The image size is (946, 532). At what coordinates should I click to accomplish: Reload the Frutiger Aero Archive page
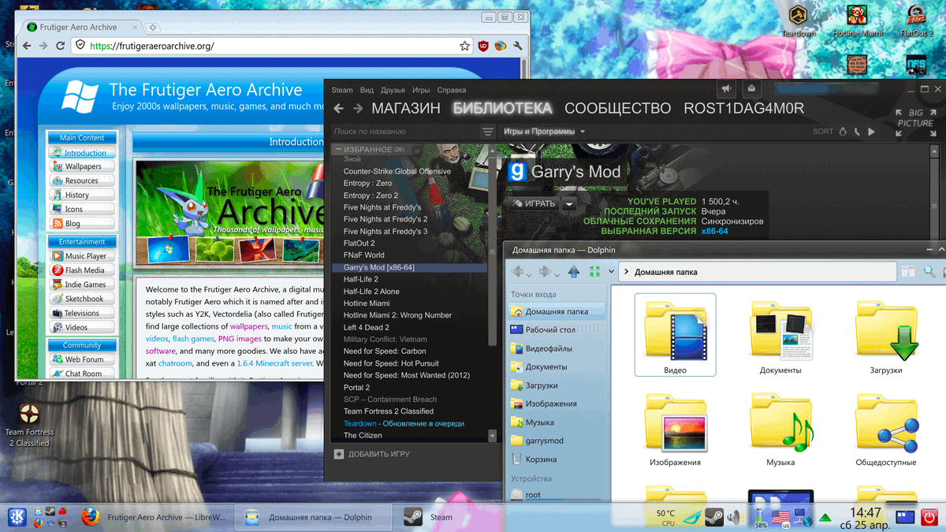pos(62,46)
